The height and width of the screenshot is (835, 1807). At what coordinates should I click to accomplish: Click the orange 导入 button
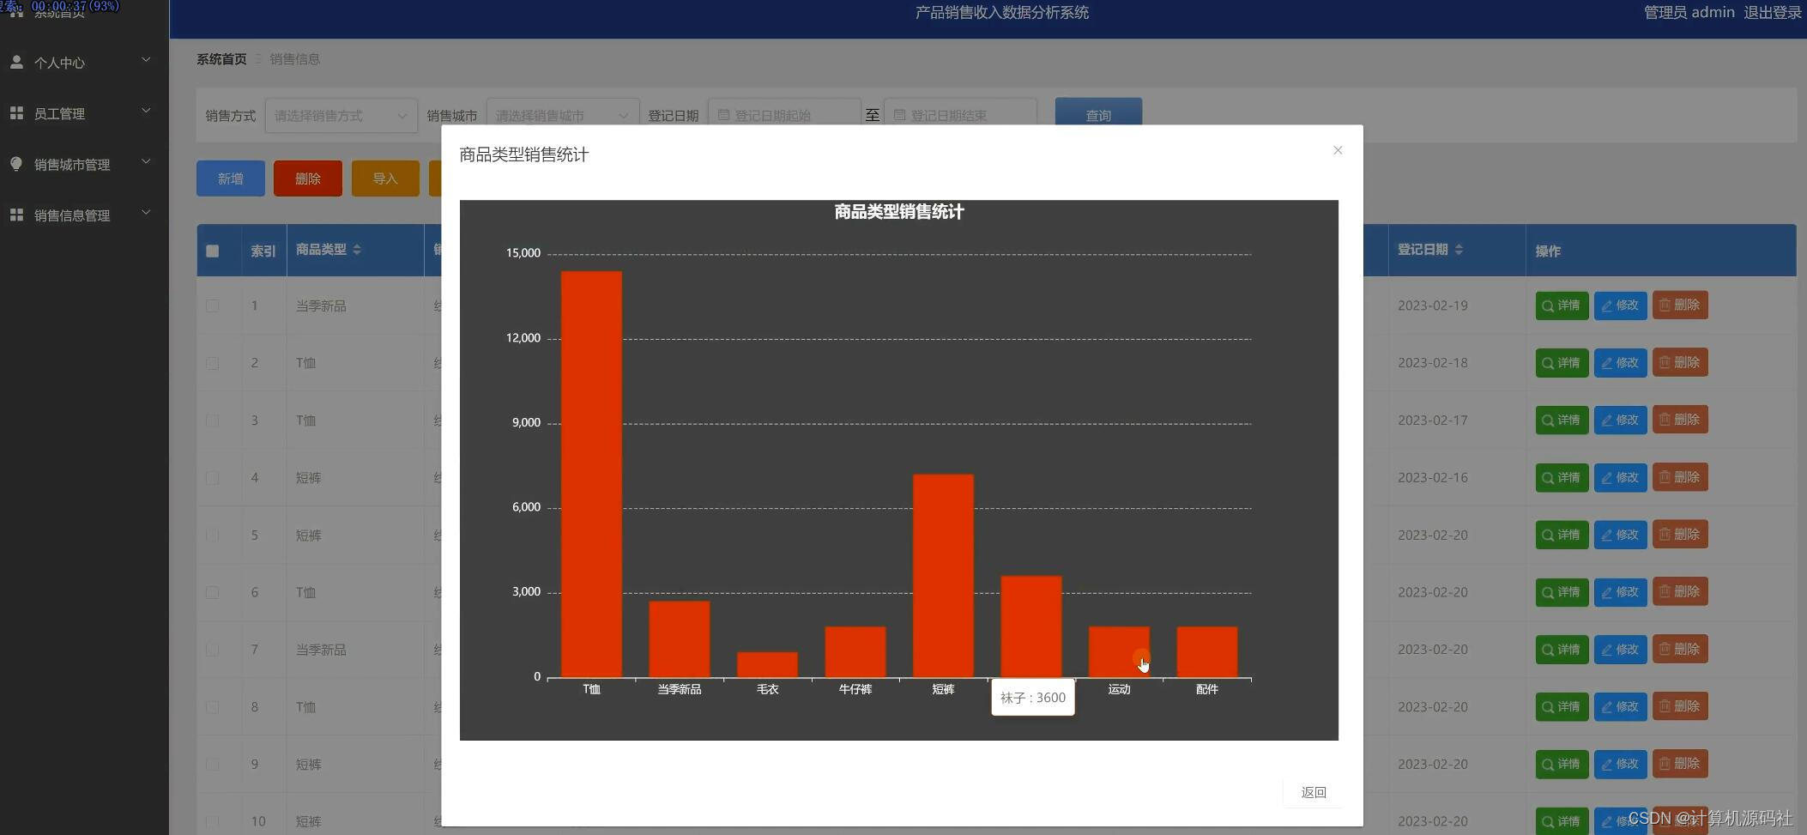[x=385, y=178]
